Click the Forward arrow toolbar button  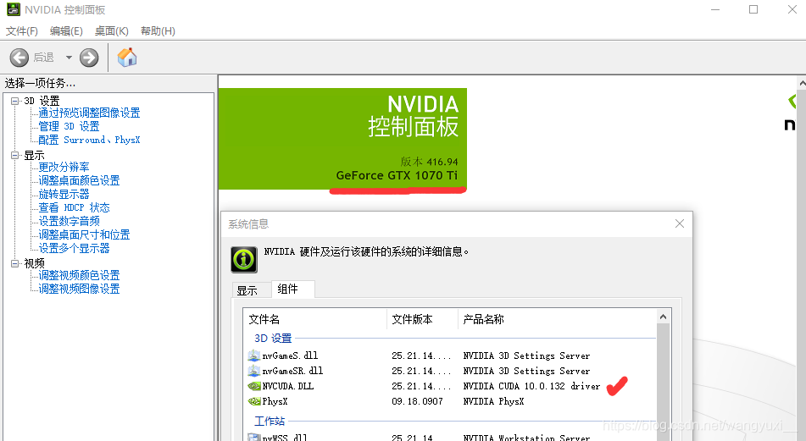click(89, 58)
